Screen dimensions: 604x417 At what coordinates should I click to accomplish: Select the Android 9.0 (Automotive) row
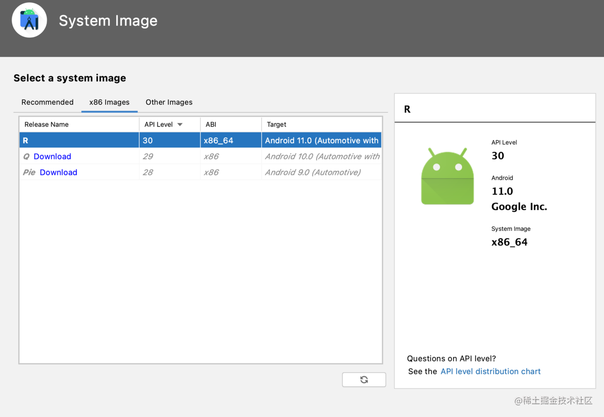coord(313,172)
